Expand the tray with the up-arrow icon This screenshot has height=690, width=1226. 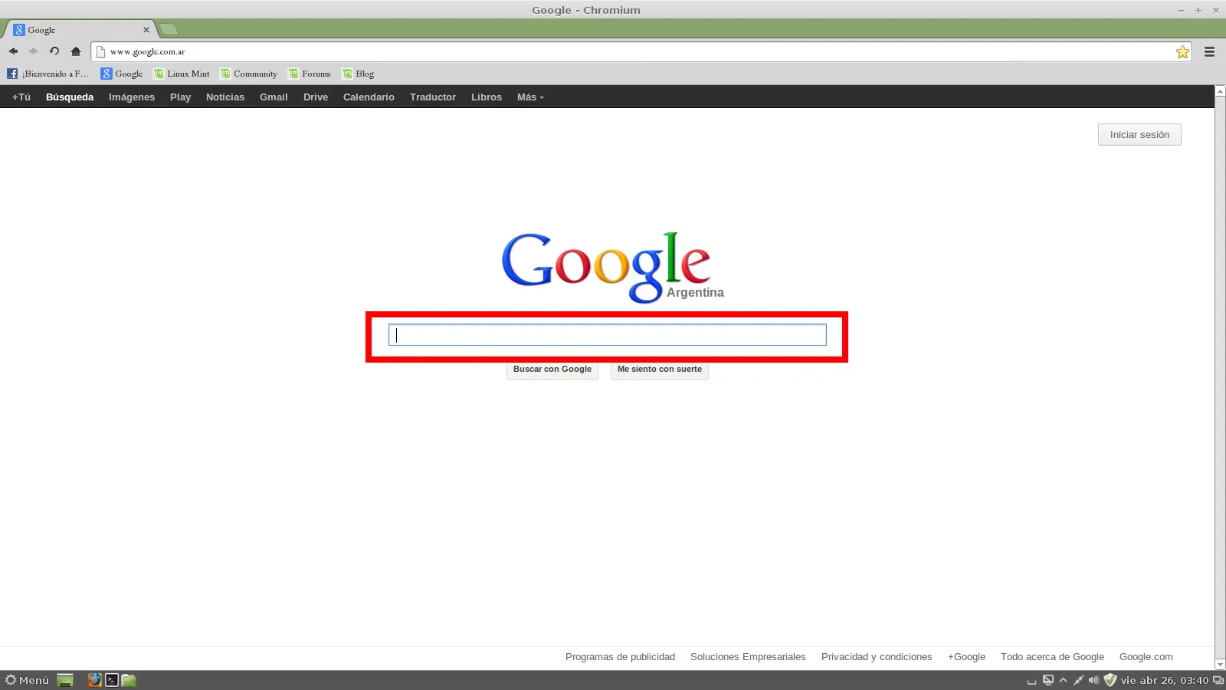point(1063,680)
